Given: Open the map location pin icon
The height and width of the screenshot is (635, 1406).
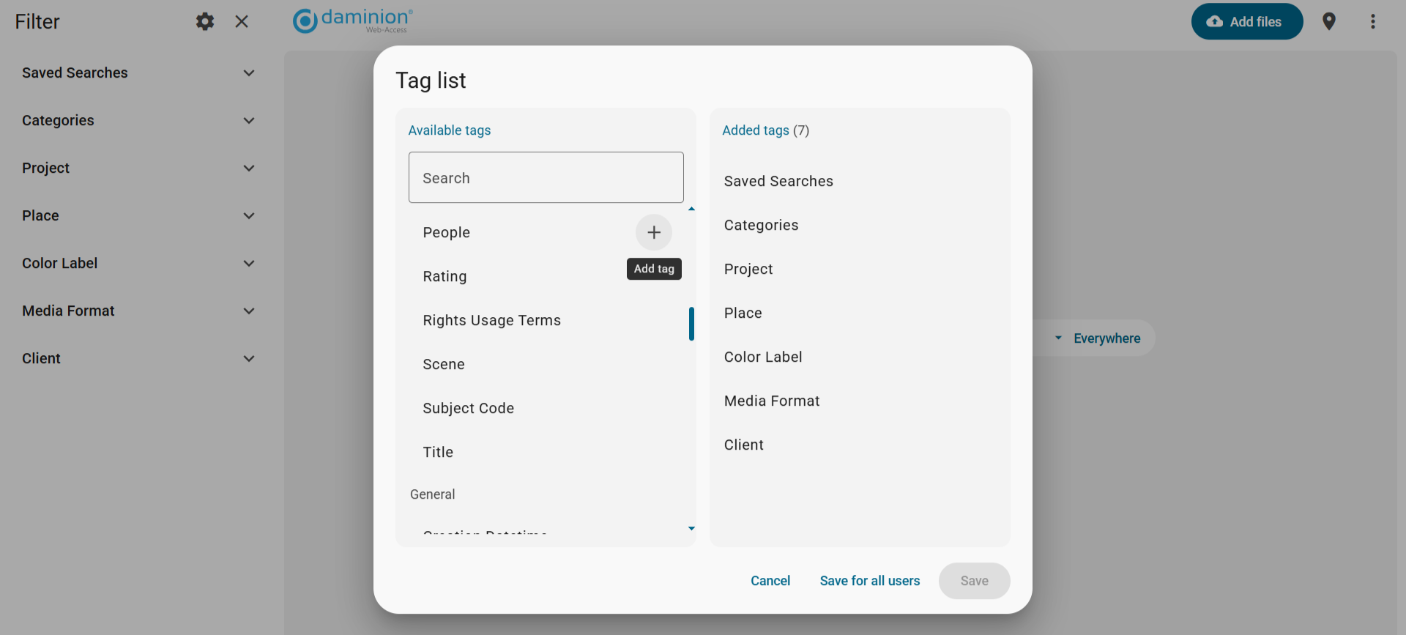Looking at the screenshot, I should (x=1329, y=21).
